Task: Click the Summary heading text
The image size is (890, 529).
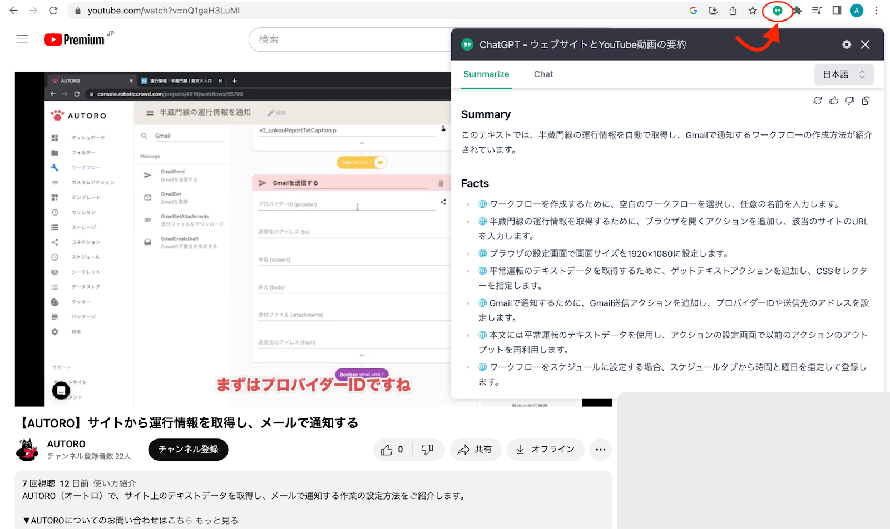Action: [x=486, y=114]
